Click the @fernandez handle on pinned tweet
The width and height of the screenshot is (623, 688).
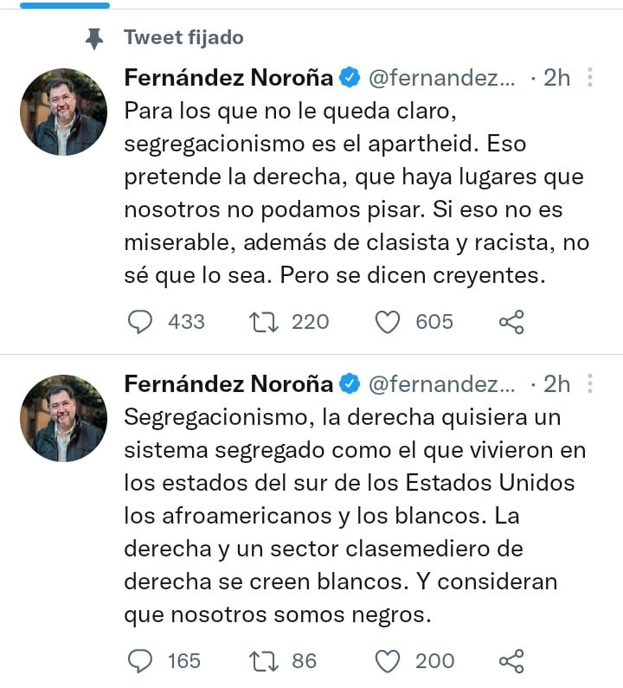click(442, 78)
